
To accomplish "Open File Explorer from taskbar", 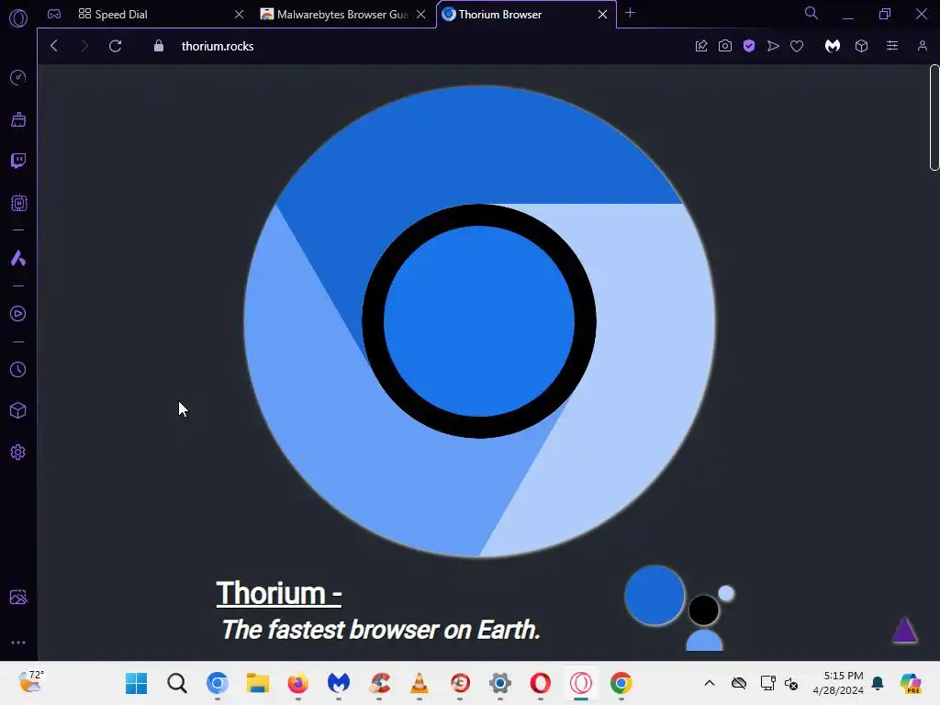I will [x=258, y=683].
